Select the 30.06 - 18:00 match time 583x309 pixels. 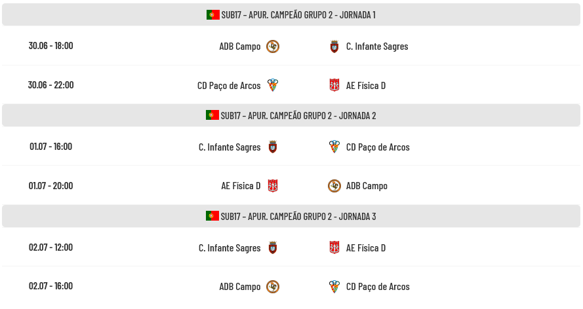(51, 46)
